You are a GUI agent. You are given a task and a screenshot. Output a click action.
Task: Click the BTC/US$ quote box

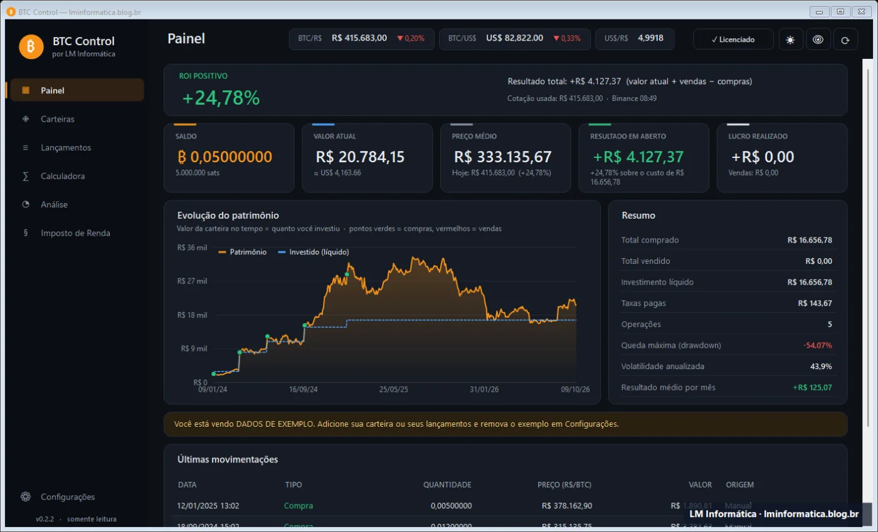pyautogui.click(x=514, y=39)
